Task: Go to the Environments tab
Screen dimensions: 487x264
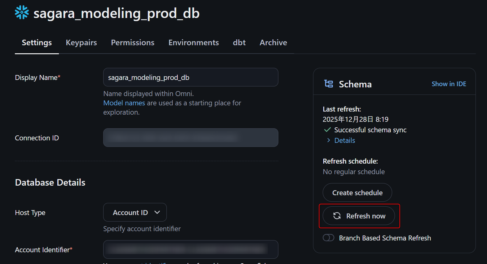Action: 193,42
